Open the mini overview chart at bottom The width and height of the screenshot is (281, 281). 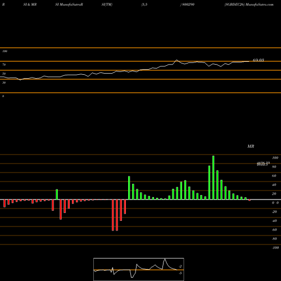[x=139, y=269]
